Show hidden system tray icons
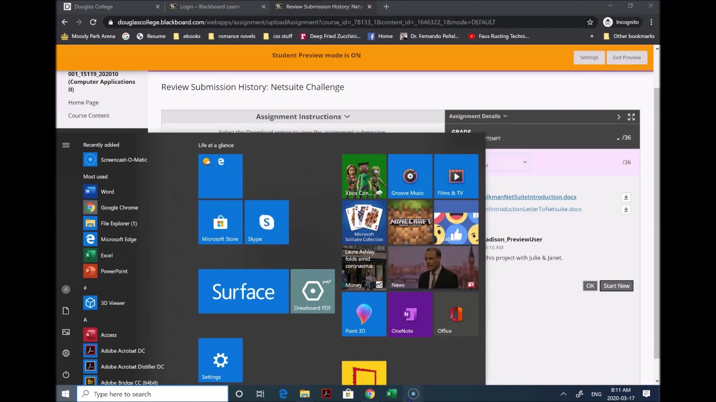The width and height of the screenshot is (716, 402). tap(563, 394)
